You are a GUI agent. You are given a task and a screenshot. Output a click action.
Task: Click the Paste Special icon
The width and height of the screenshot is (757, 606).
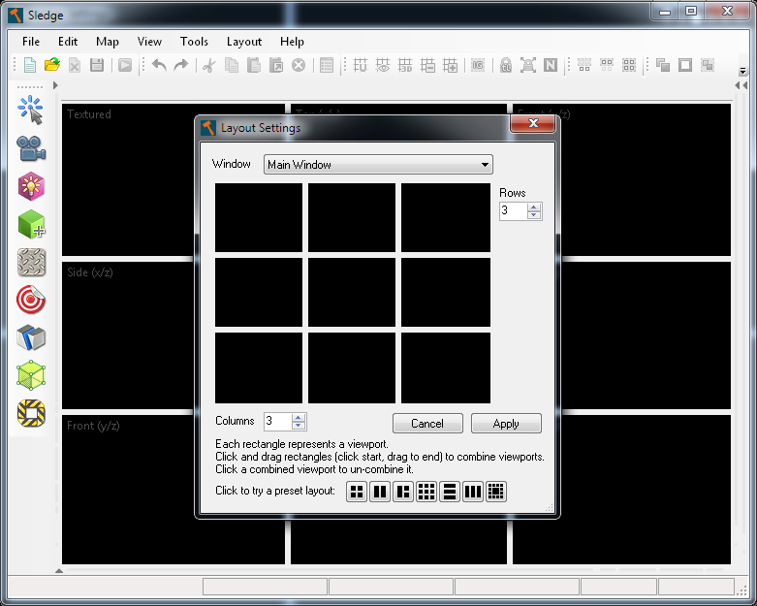tap(276, 65)
